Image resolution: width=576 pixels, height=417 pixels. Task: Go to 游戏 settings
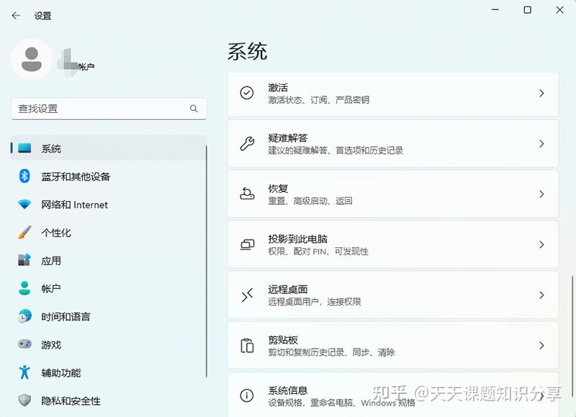[x=109, y=344]
